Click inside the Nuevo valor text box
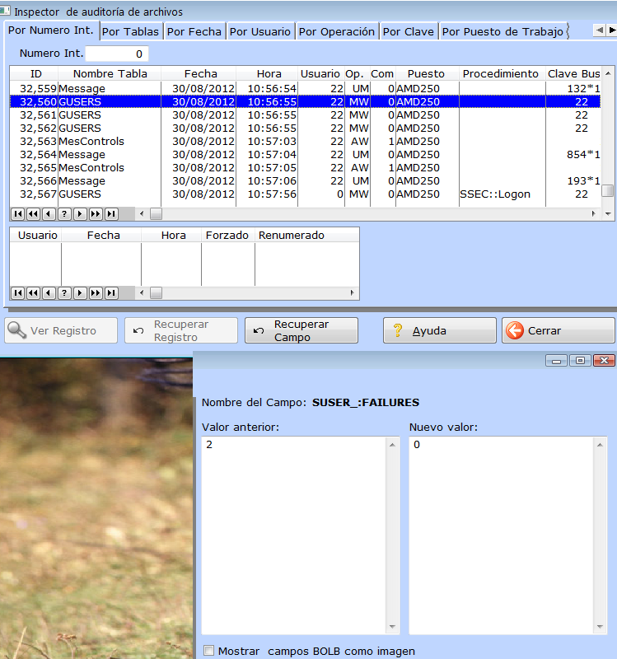Image resolution: width=617 pixels, height=659 pixels. pos(502,535)
